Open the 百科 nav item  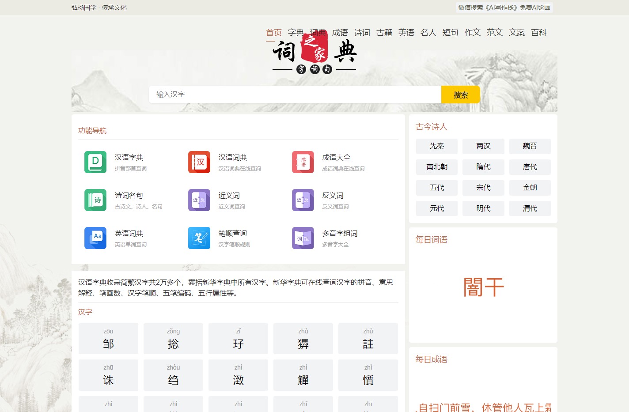539,32
